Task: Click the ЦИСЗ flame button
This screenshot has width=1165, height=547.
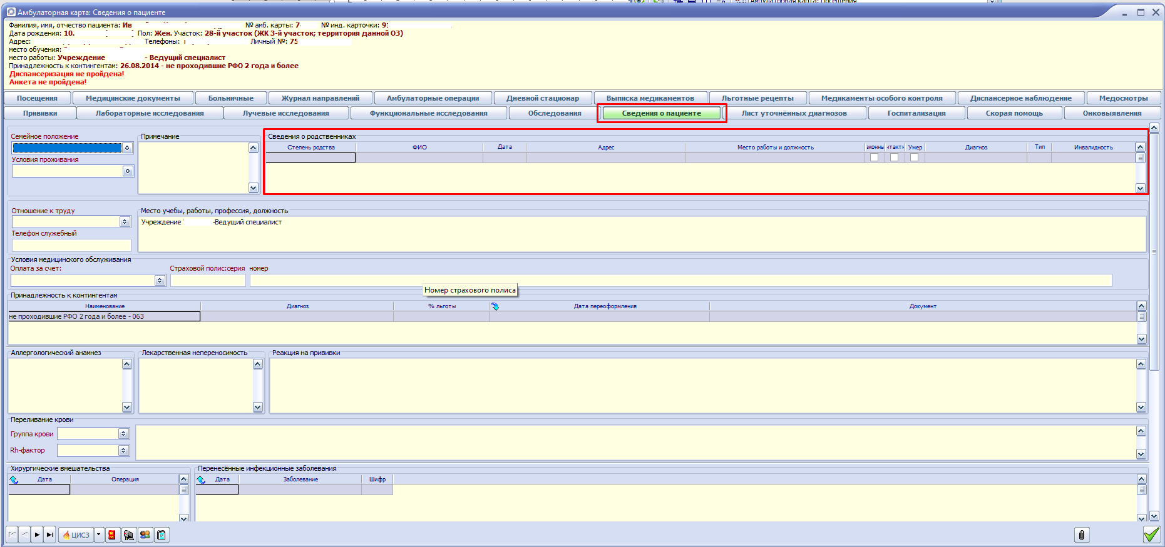Action: (76, 535)
